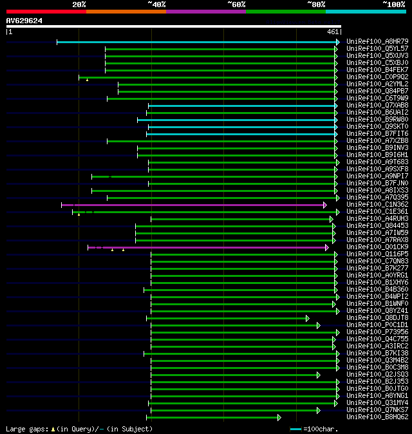Select hit label UniRef100_A8YNG1
The height and width of the screenshot is (434, 412).
click(x=377, y=395)
